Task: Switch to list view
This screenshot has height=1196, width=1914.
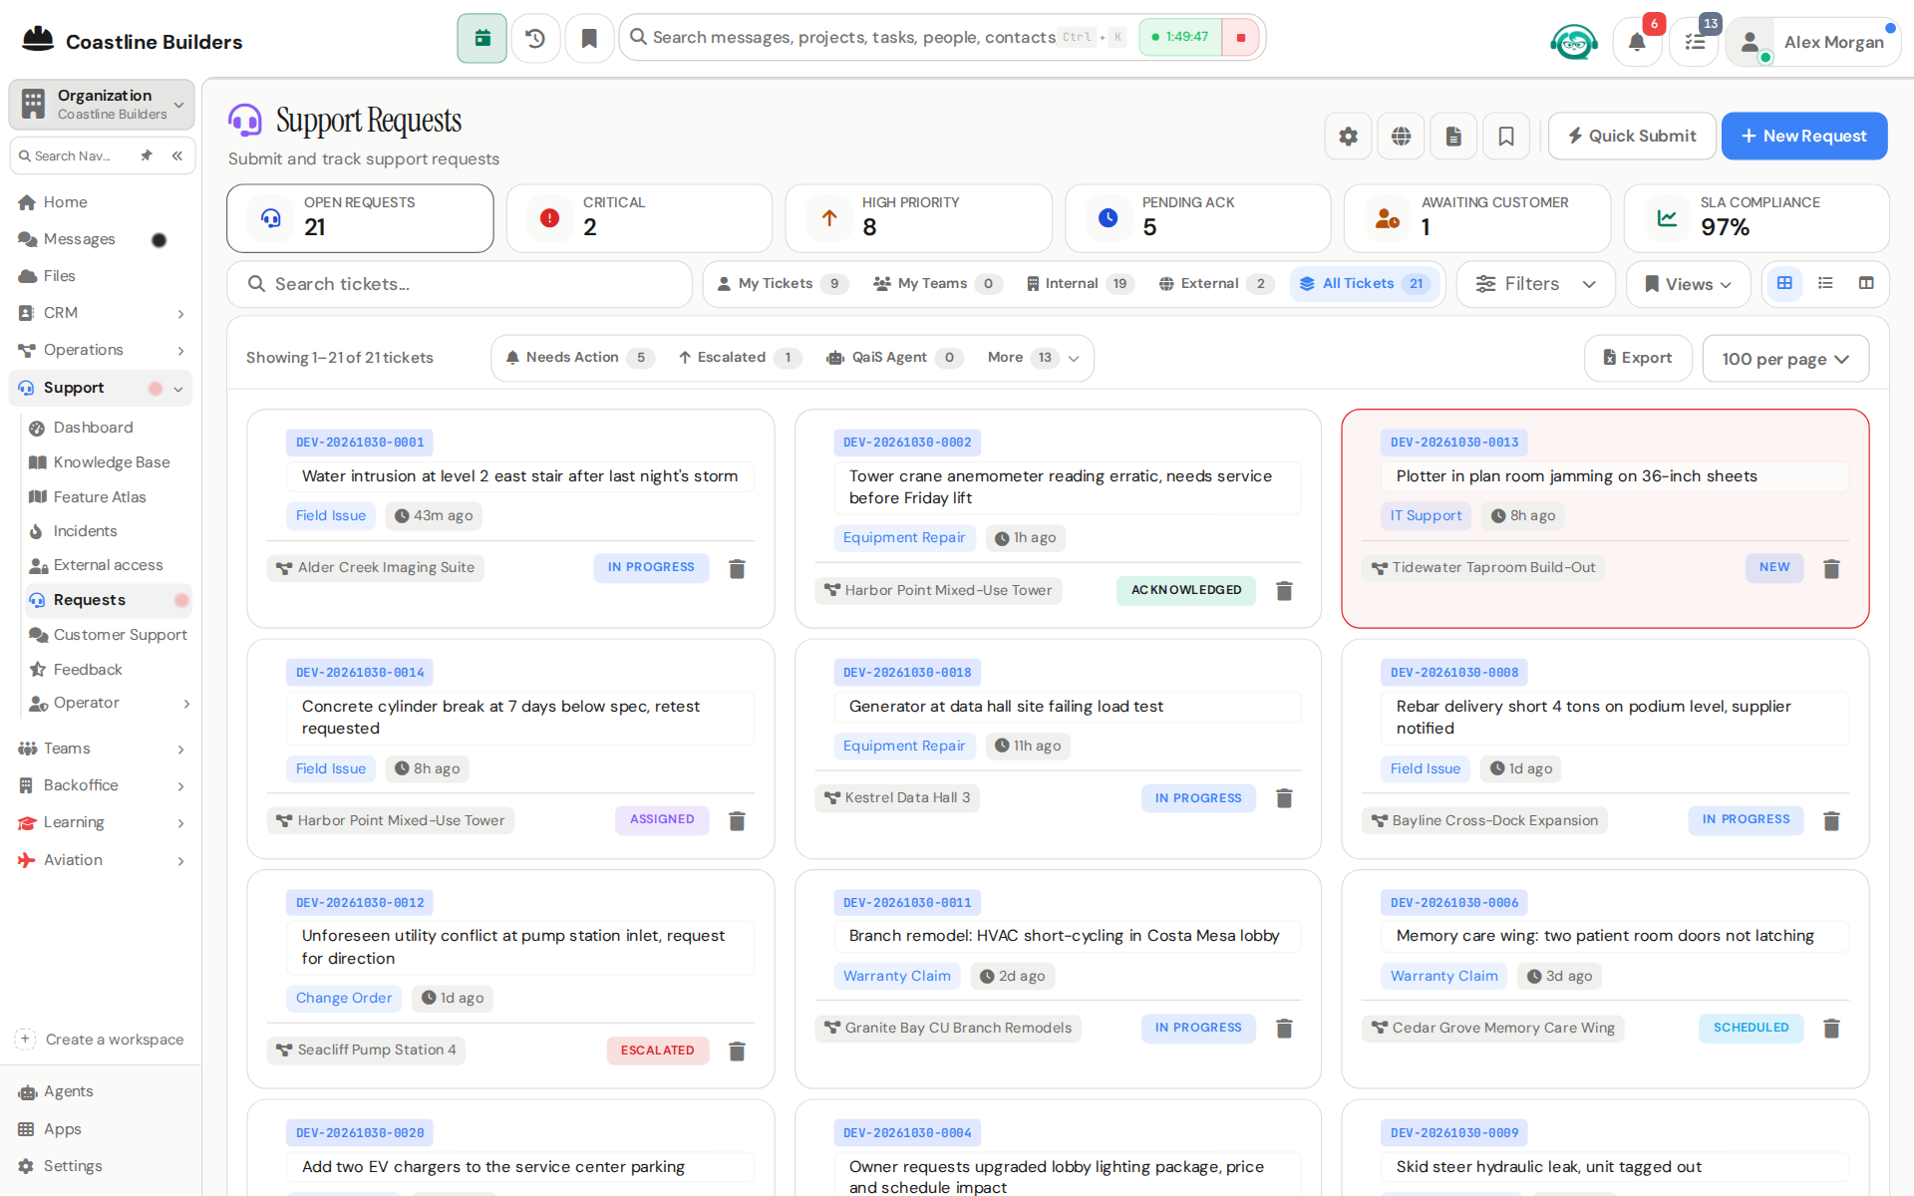Action: 1825,284
